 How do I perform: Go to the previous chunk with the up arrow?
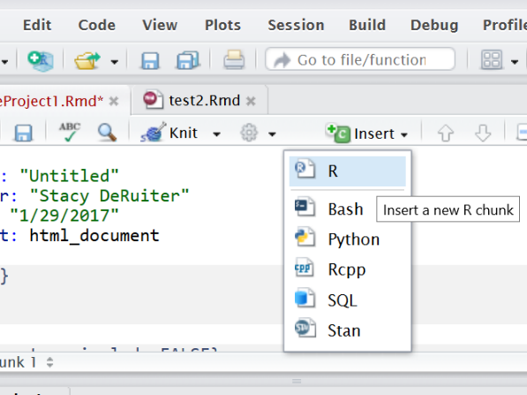coord(446,133)
